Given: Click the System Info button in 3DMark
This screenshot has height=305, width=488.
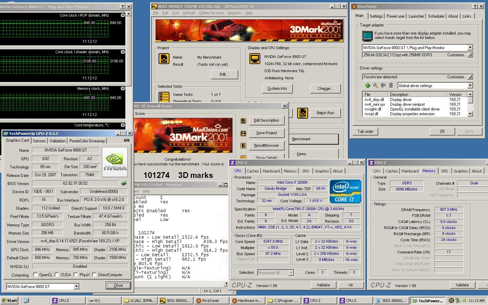Looking at the screenshot, I should [277, 88].
